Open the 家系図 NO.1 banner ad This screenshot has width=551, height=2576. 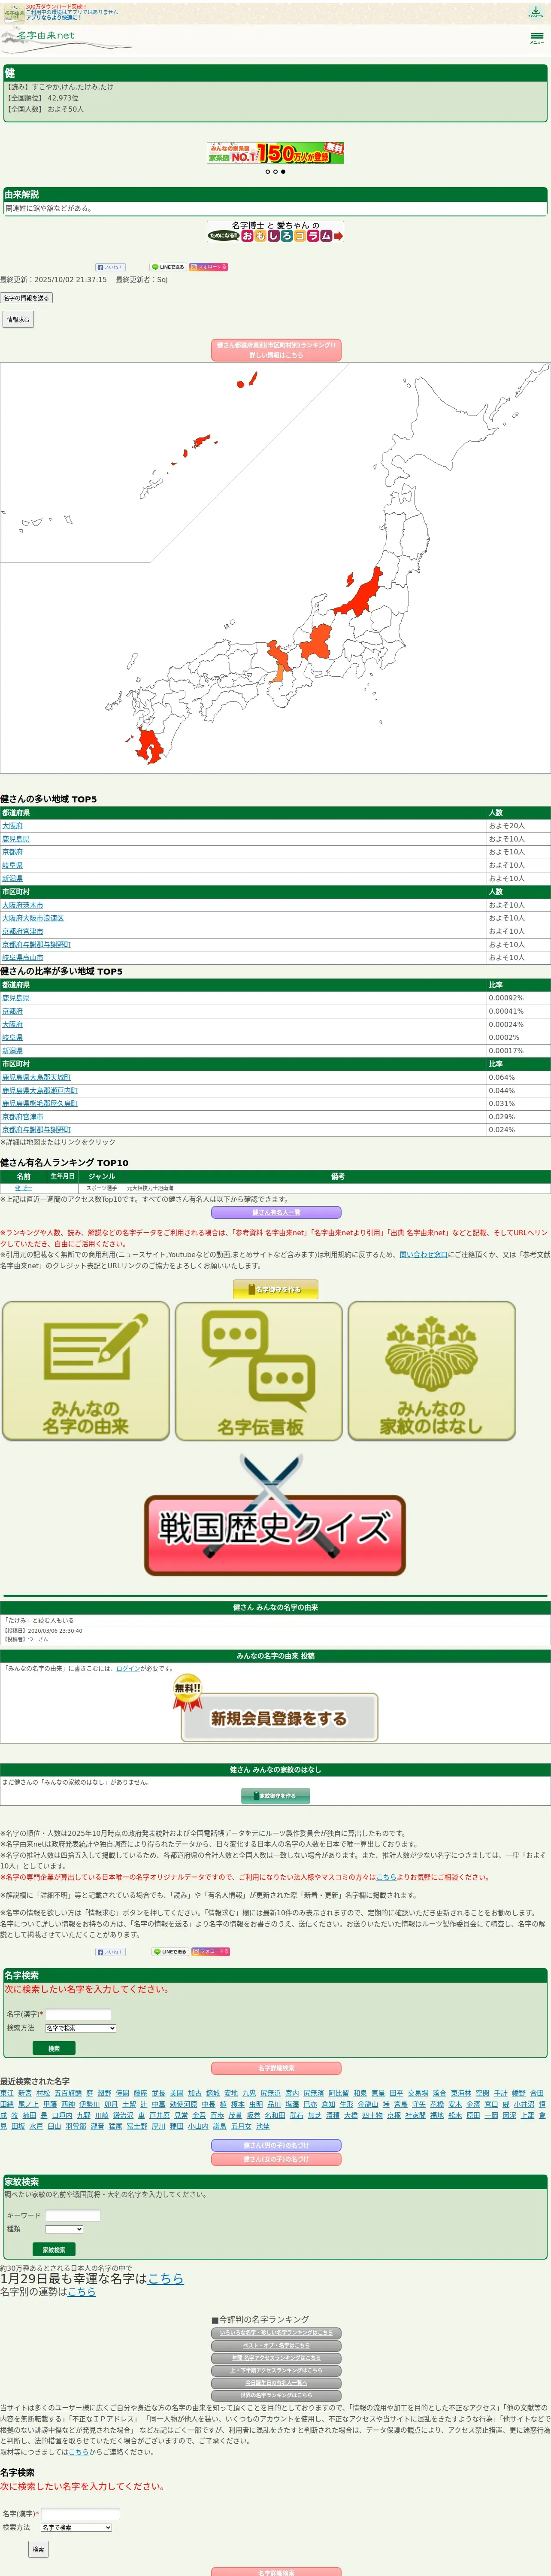point(275,153)
